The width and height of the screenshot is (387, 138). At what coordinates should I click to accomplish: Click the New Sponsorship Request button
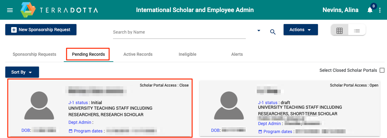(x=41, y=30)
